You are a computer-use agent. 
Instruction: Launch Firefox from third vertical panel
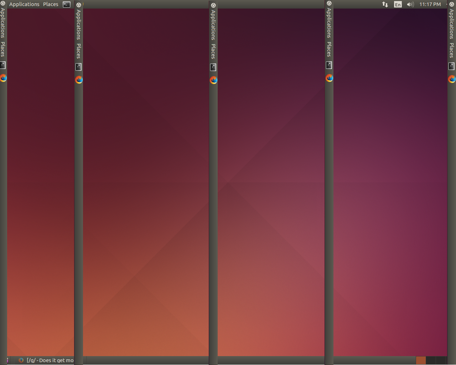coord(214,80)
